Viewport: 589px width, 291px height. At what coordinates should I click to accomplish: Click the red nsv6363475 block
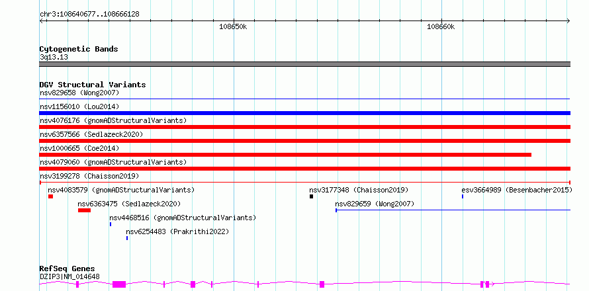coord(85,210)
